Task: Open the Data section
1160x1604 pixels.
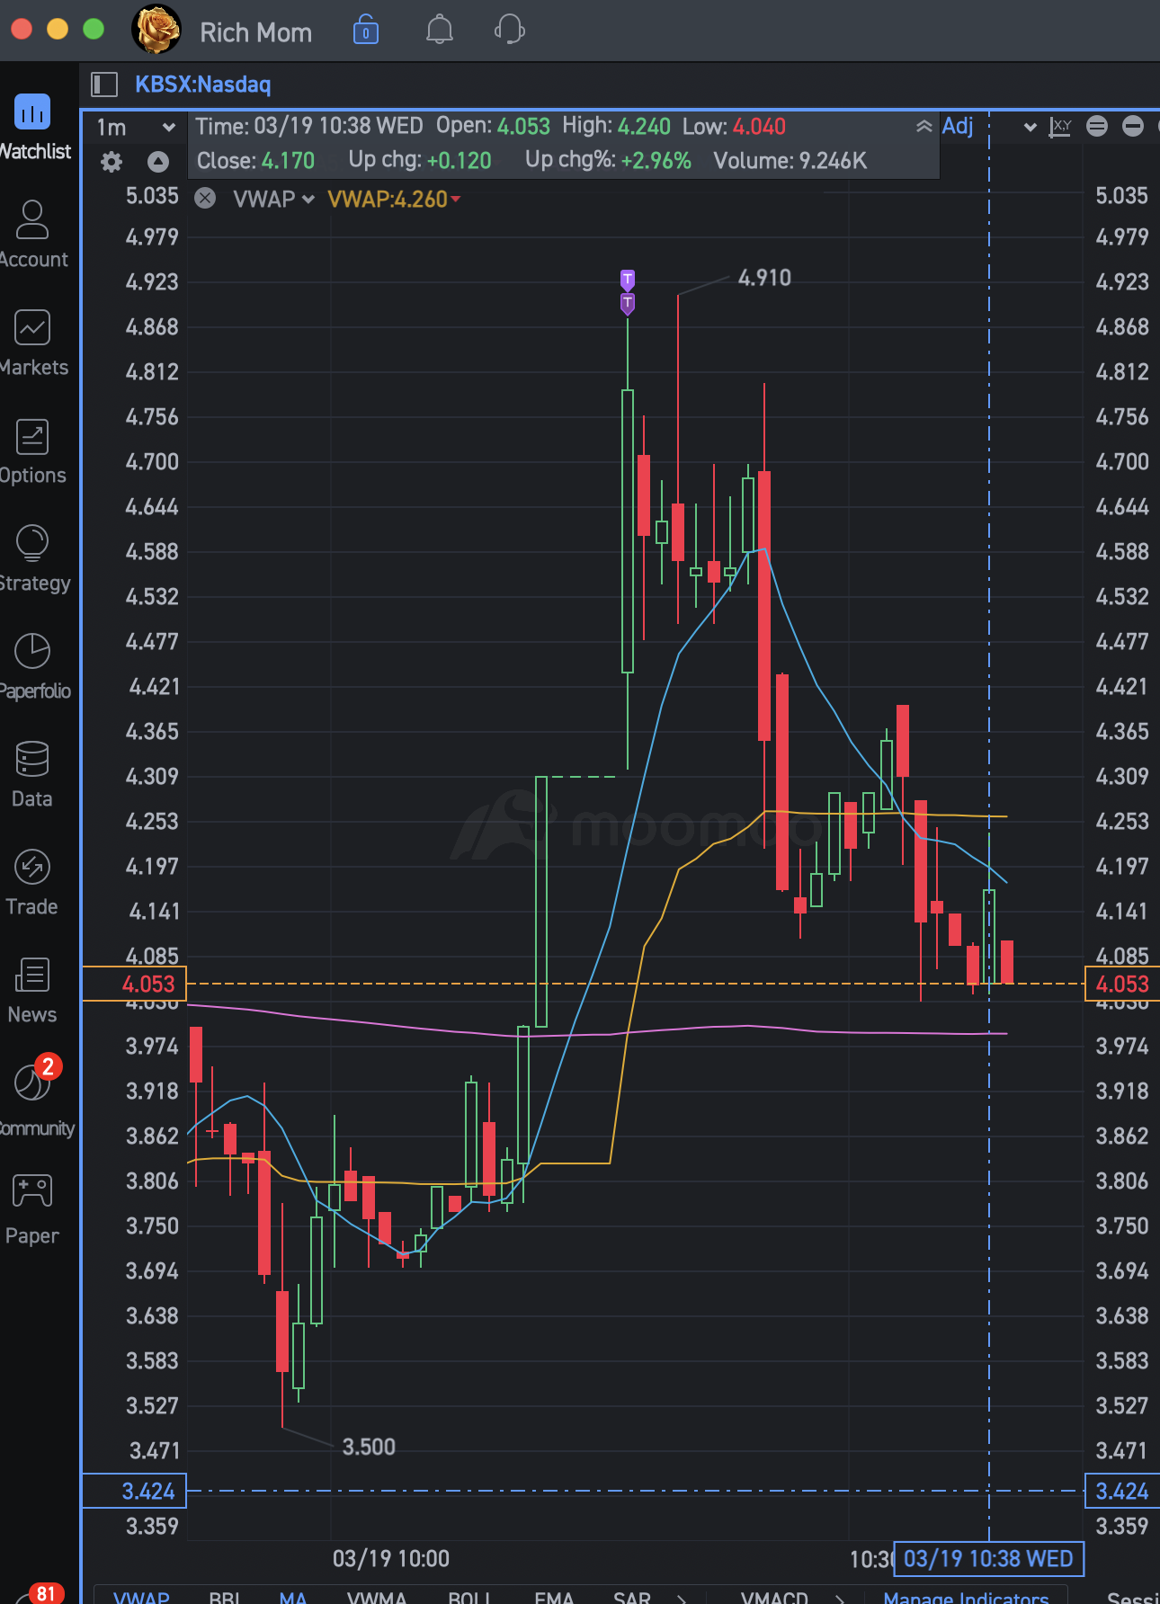Action: click(32, 775)
